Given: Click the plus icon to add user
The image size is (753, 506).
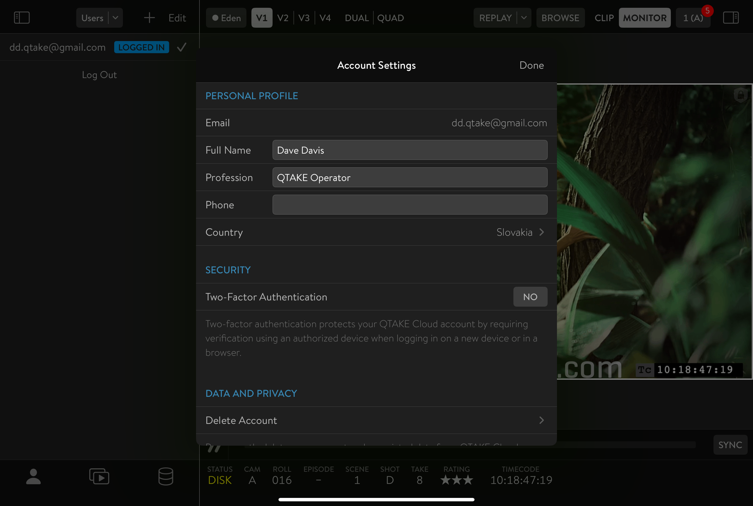Looking at the screenshot, I should [x=149, y=18].
